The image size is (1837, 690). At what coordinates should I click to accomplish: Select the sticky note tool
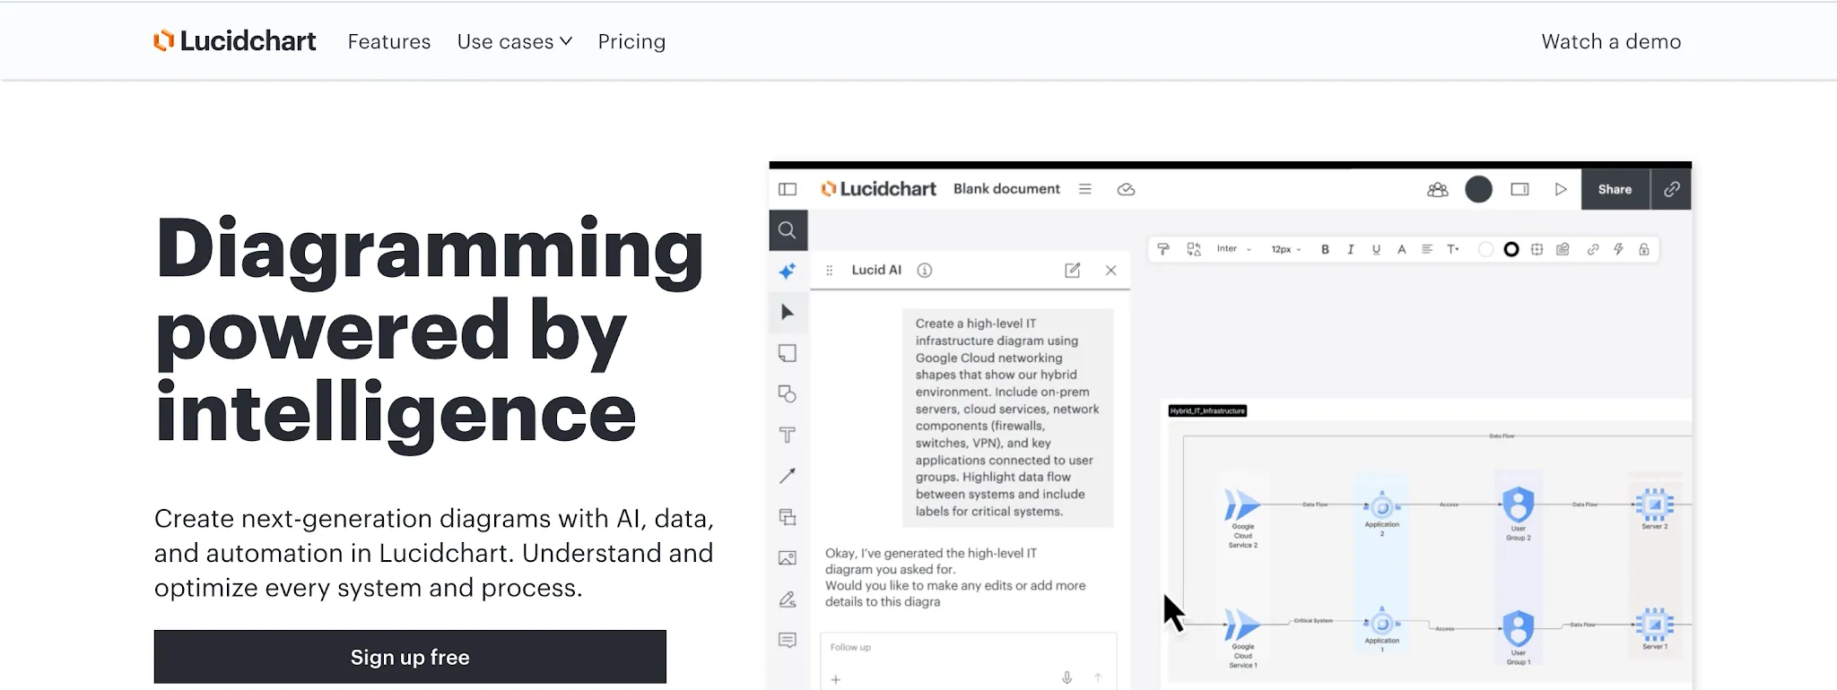tap(788, 353)
